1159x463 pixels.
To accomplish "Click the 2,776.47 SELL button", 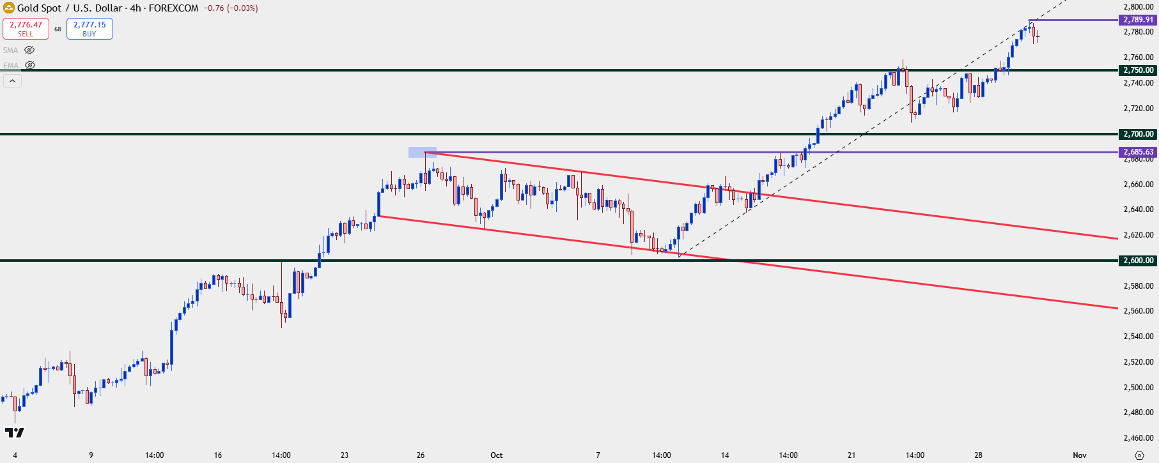I will click(26, 29).
